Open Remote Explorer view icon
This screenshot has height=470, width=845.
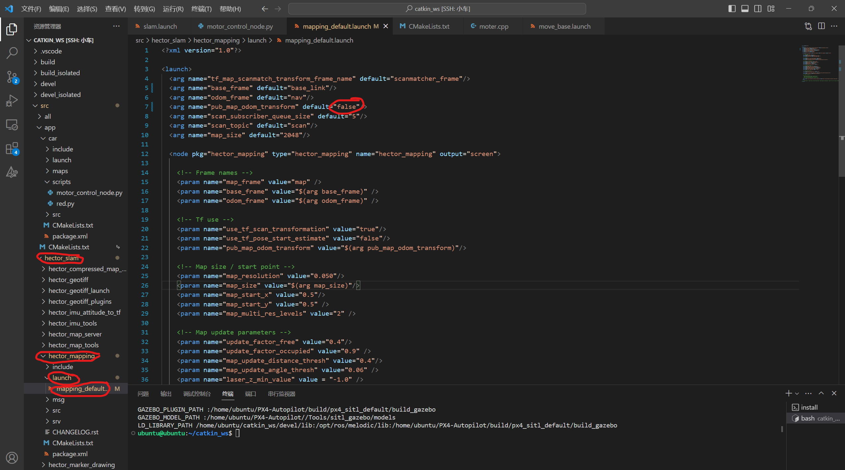(x=12, y=125)
